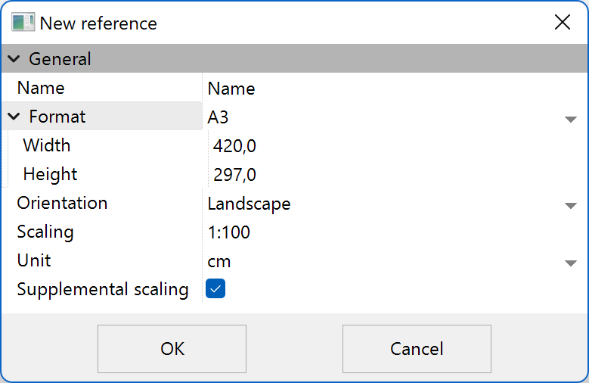
Task: Click the Supplemental scaling label
Action: tap(103, 289)
